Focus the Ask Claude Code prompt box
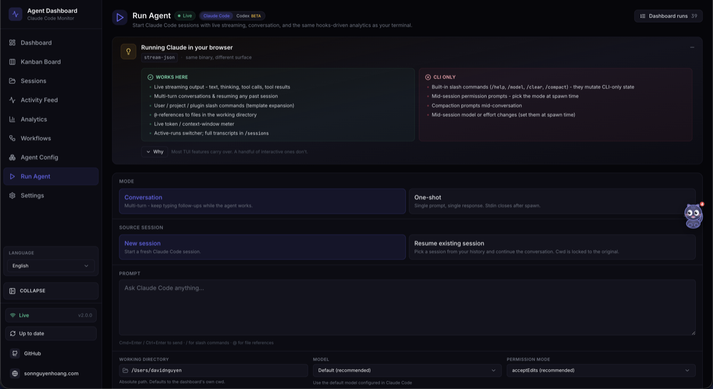Screen dimensions: 713x389 (x=407, y=308)
